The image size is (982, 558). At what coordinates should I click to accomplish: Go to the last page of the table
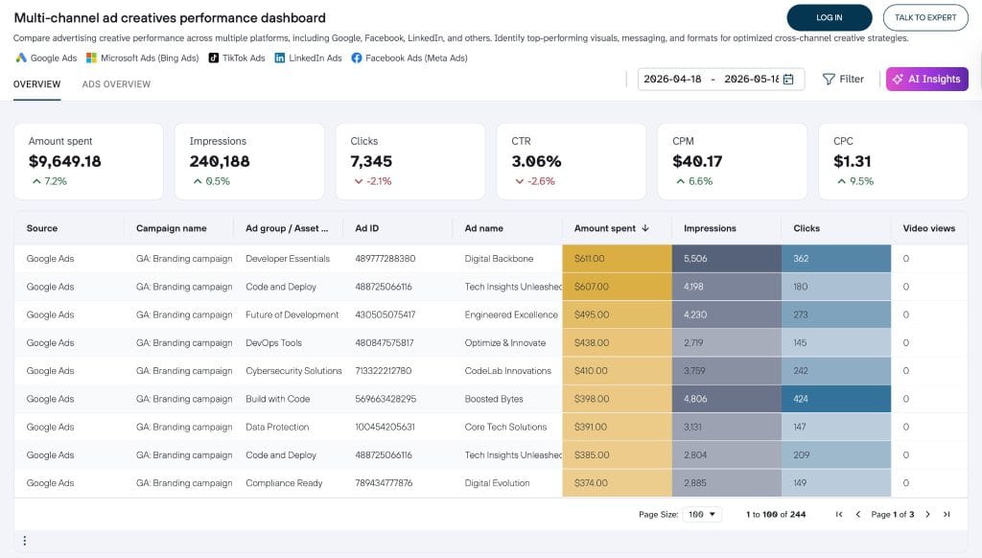point(947,514)
